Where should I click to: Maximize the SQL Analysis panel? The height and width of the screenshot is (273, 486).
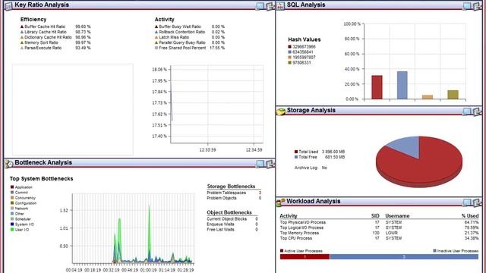(467, 6)
